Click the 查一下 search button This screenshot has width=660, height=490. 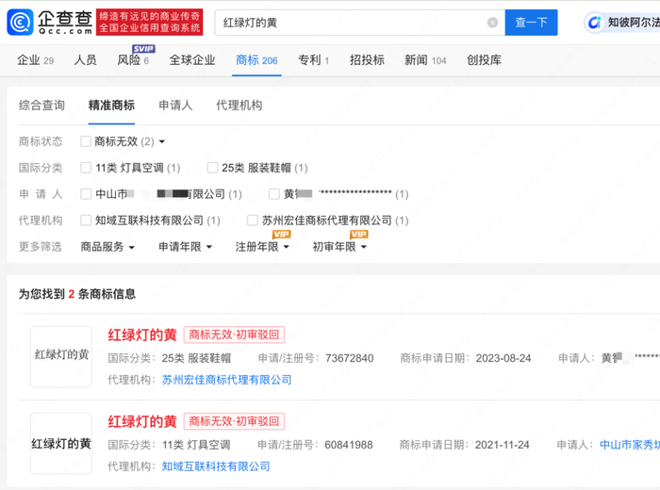(531, 23)
